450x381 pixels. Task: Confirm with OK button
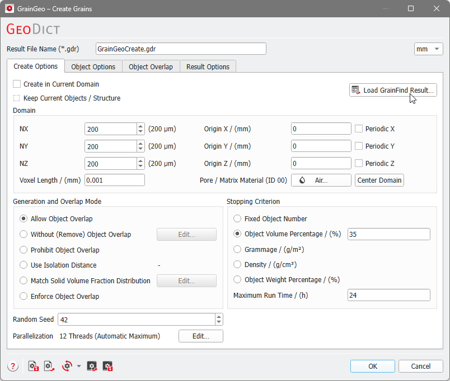pos(373,366)
